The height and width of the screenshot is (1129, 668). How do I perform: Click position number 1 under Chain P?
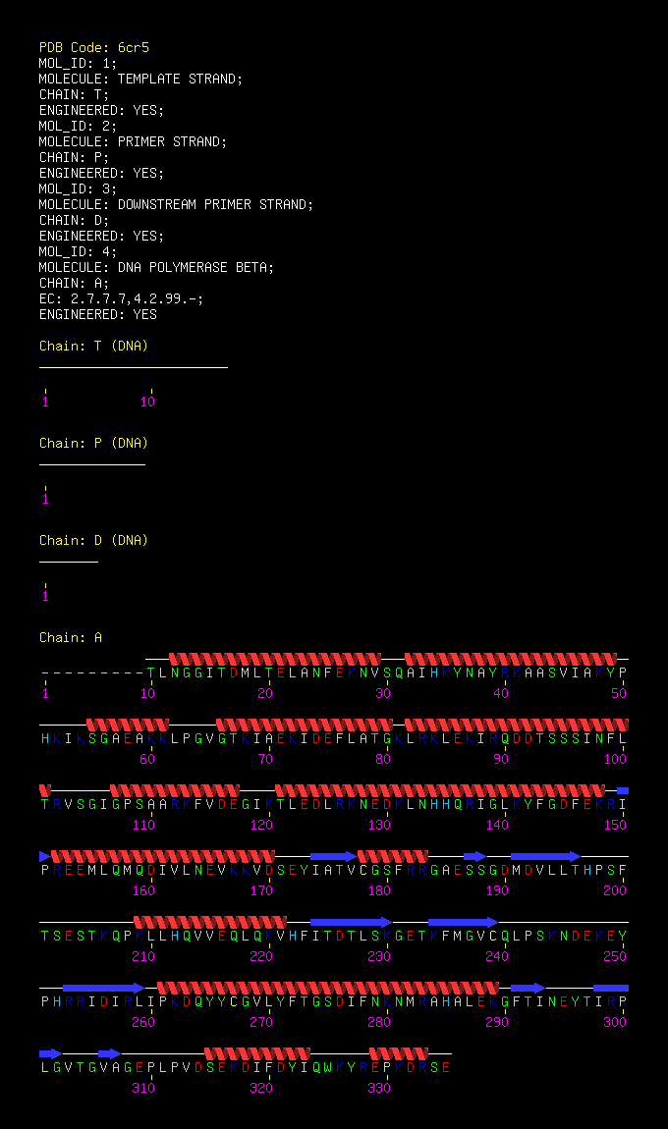[x=45, y=499]
